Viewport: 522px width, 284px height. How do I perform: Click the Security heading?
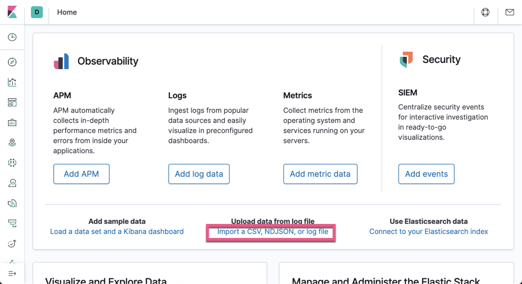441,59
